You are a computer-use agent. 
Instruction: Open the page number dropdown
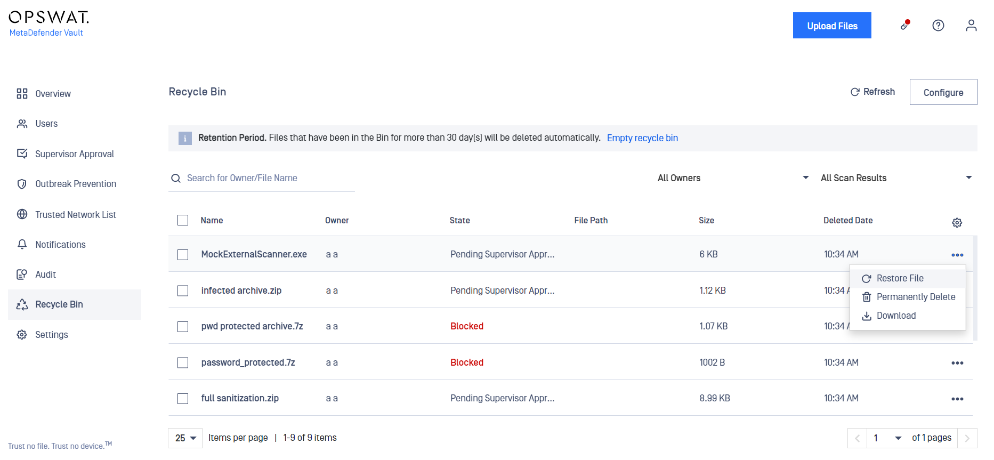(887, 438)
